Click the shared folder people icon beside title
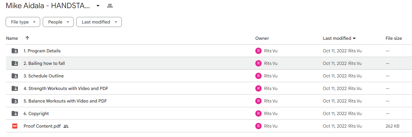412x137 pixels. tap(110, 6)
